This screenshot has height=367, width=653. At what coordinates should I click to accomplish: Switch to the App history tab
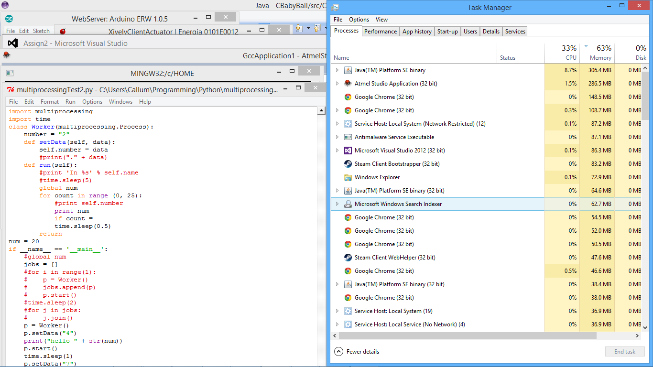[417, 32]
